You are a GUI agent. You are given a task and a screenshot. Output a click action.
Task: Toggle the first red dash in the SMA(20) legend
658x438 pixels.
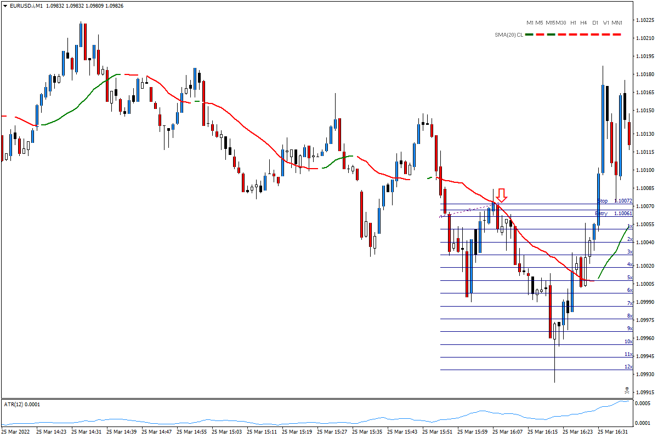(x=540, y=33)
